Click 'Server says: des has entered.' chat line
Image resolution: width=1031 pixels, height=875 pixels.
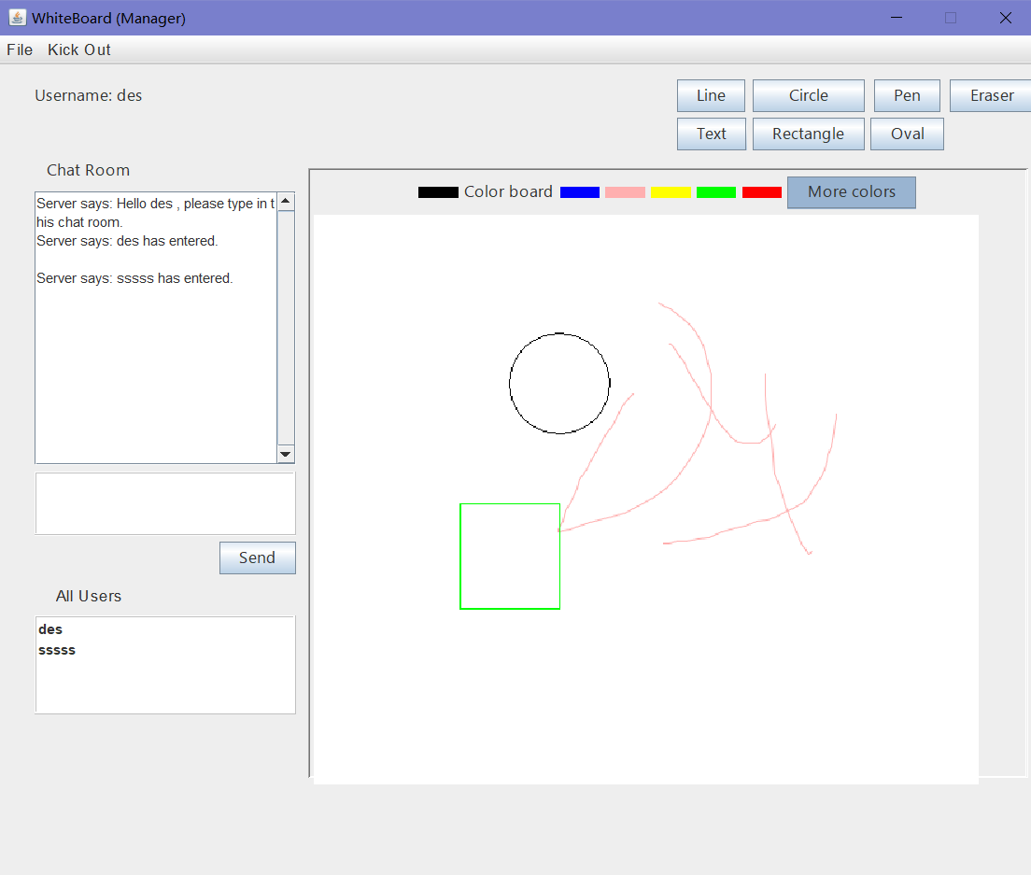pyautogui.click(x=127, y=241)
